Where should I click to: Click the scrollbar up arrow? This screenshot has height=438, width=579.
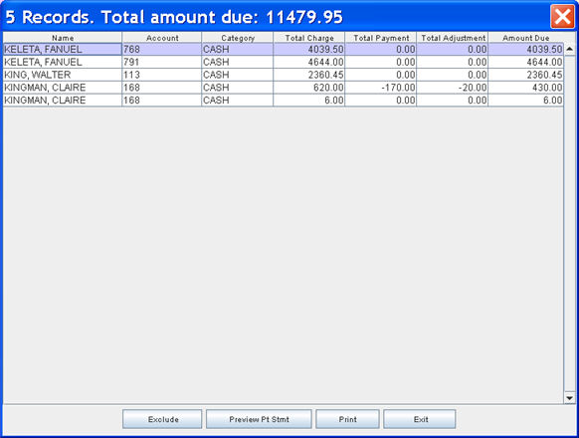(x=569, y=49)
